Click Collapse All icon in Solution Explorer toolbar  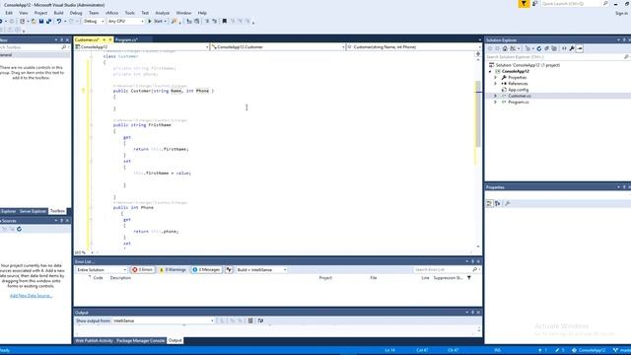coord(546,48)
